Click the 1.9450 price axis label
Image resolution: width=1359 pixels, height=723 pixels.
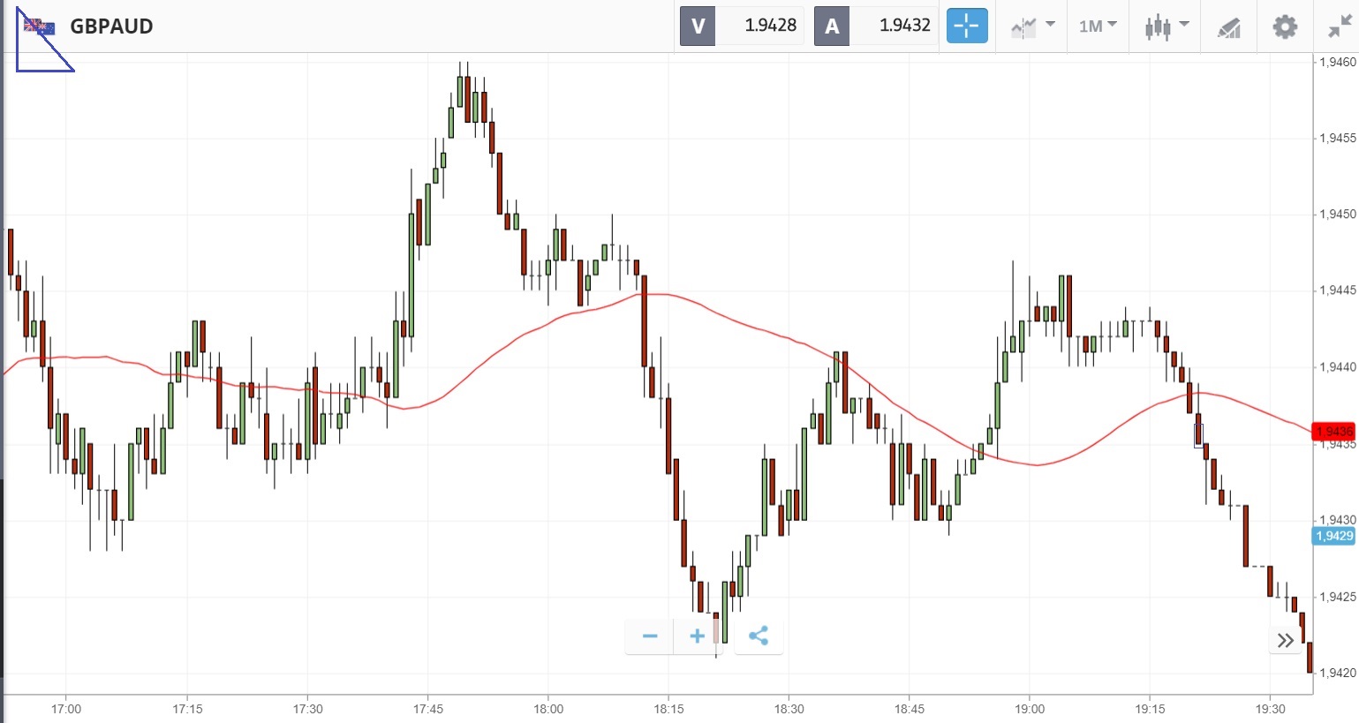tap(1337, 215)
